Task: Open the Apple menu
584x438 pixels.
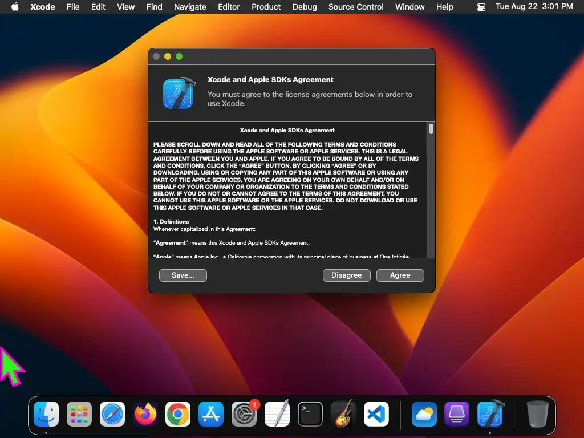Action: coord(15,7)
